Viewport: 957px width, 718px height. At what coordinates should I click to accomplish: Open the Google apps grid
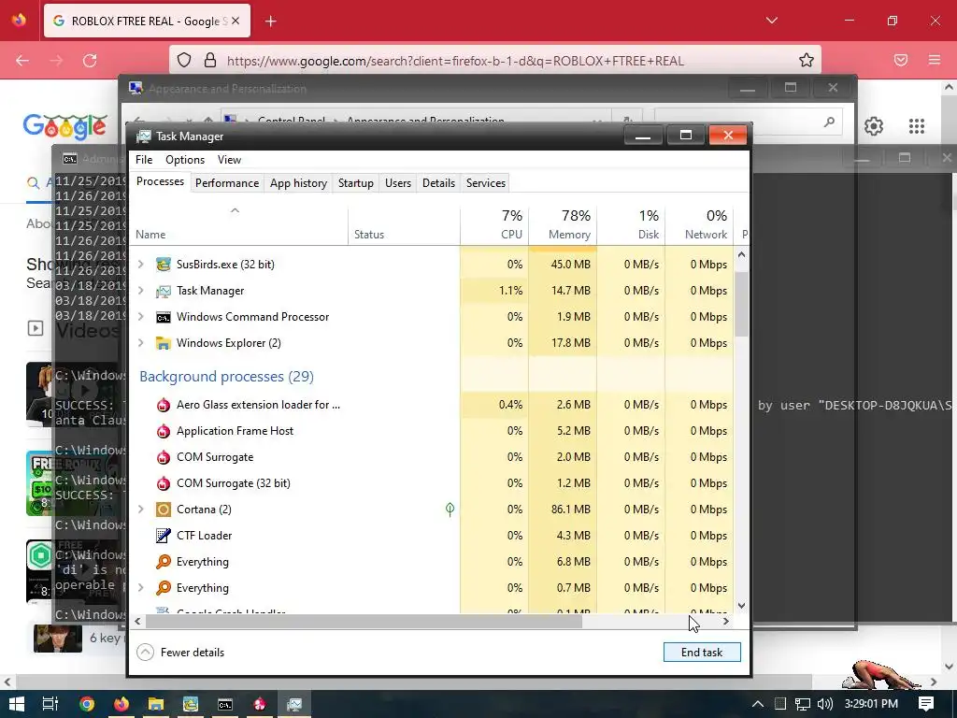pyautogui.click(x=917, y=126)
